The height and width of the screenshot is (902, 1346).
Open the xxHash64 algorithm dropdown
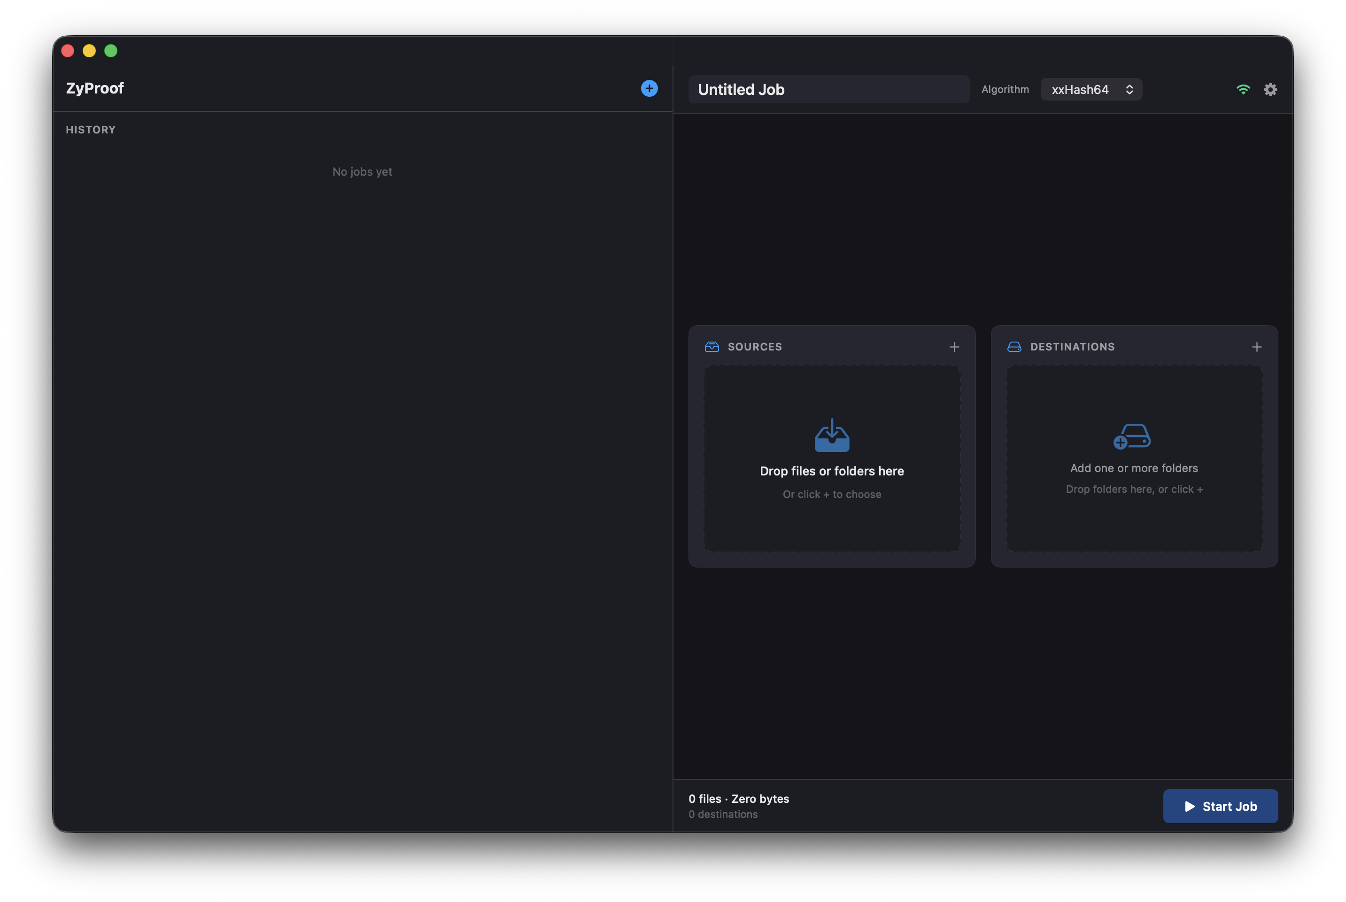coord(1091,89)
